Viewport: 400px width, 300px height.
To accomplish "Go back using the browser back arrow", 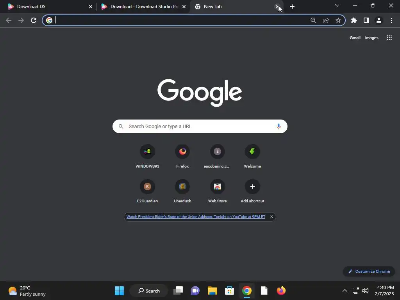I will tap(9, 20).
